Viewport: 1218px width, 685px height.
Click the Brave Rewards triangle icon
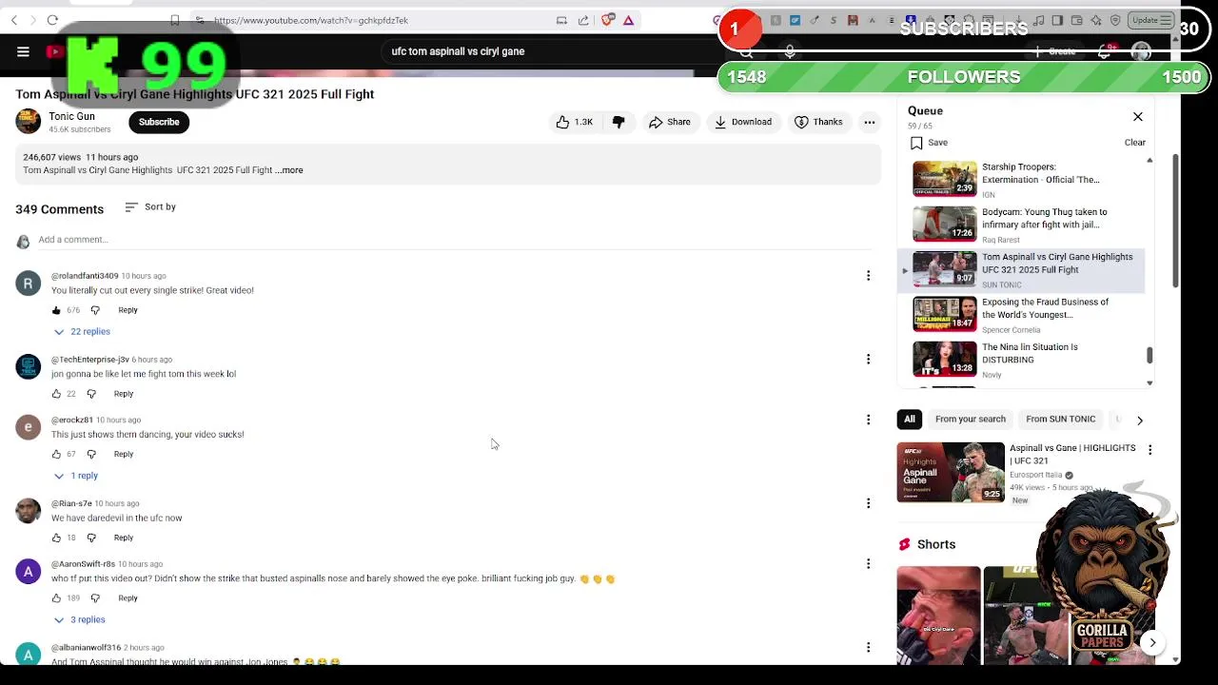[629, 20]
